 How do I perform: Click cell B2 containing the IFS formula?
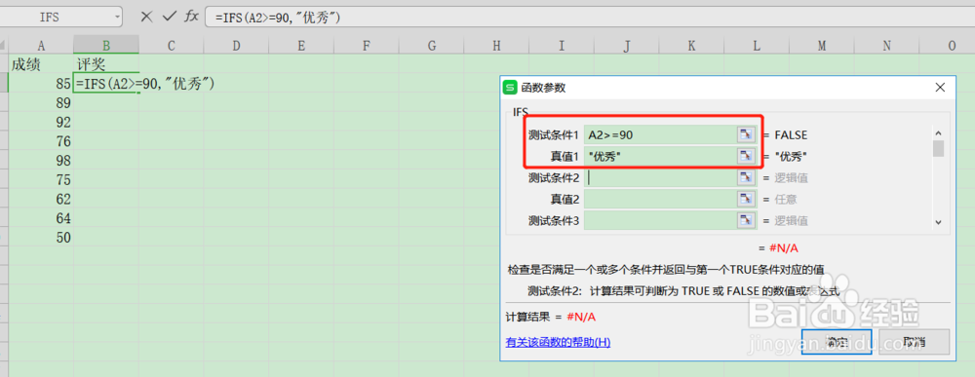106,83
